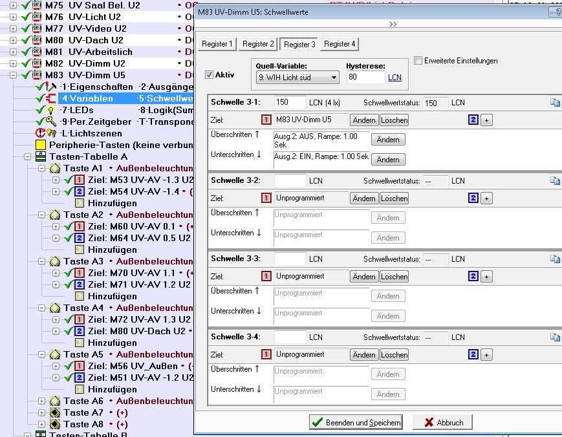Expand the M82 UV-Dimm U2 module
The height and width of the screenshot is (437, 562).
14,63
